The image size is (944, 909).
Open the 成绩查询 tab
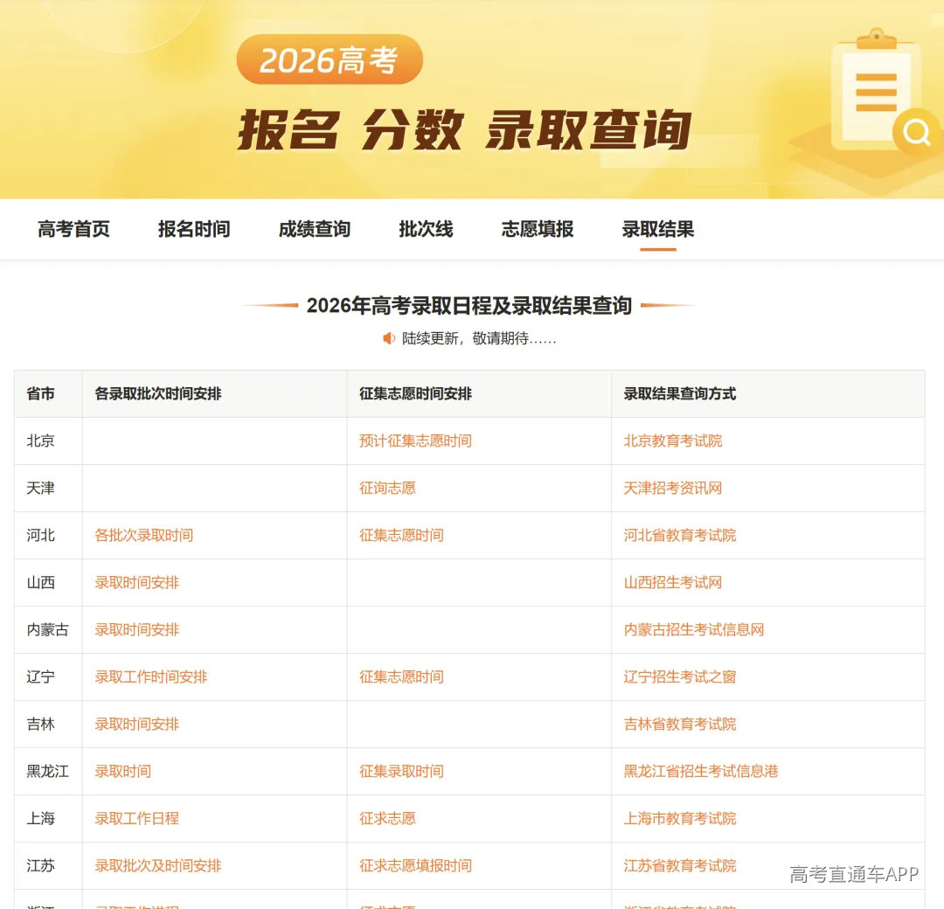pyautogui.click(x=315, y=229)
